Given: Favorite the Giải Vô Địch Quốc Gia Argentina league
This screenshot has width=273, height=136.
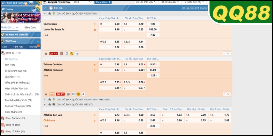Looking at the screenshot, I should 49,13.
